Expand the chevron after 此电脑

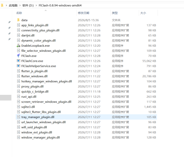click(20, 6)
